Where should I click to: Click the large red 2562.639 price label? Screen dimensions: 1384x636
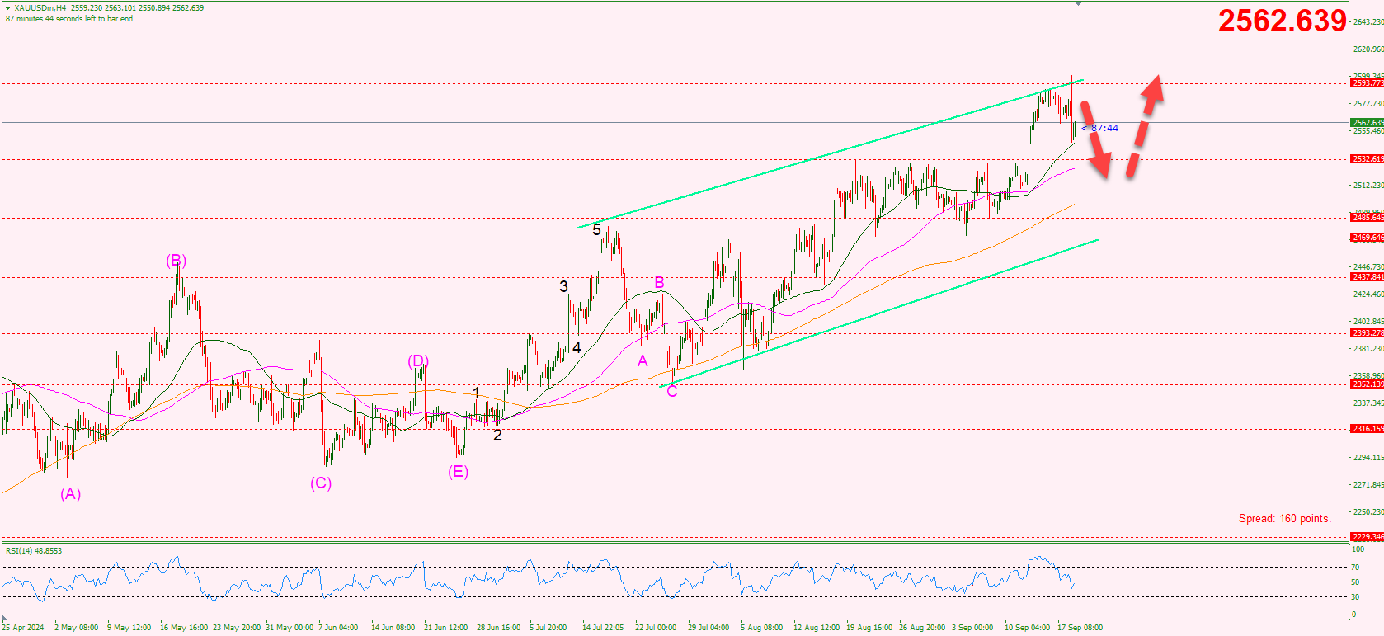1282,21
